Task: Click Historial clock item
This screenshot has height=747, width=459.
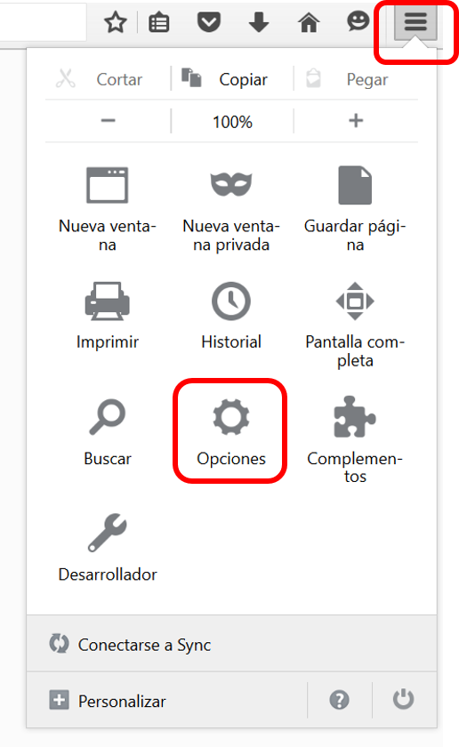Action: (231, 316)
